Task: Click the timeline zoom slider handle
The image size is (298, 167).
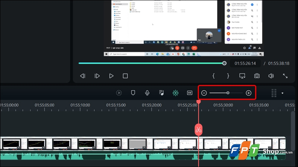Action: pos(228,93)
